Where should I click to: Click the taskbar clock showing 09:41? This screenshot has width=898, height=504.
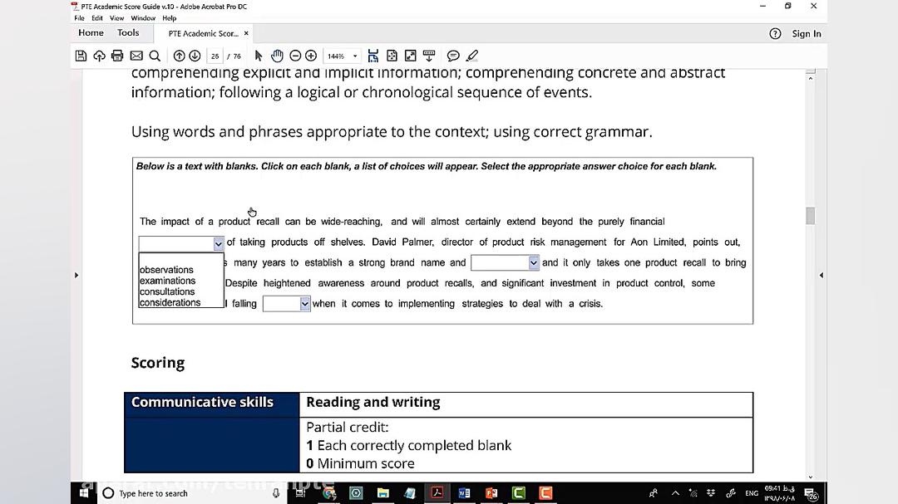pyautogui.click(x=780, y=493)
